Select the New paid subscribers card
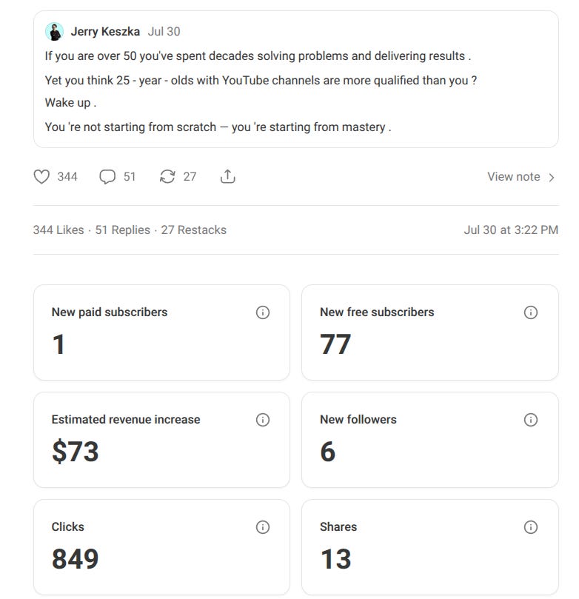 tap(161, 332)
